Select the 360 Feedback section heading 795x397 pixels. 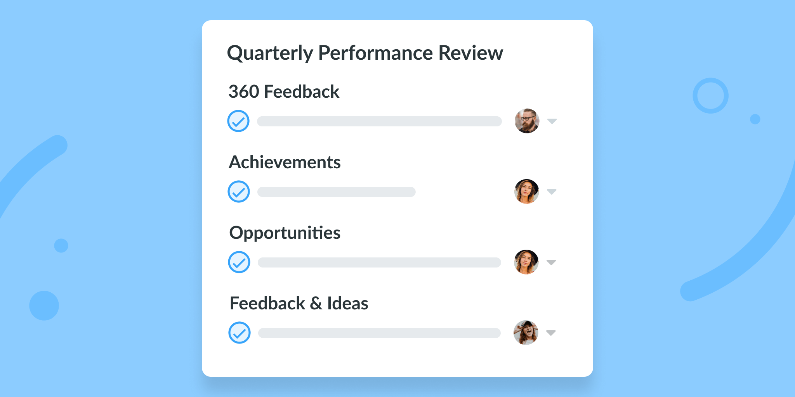point(284,92)
